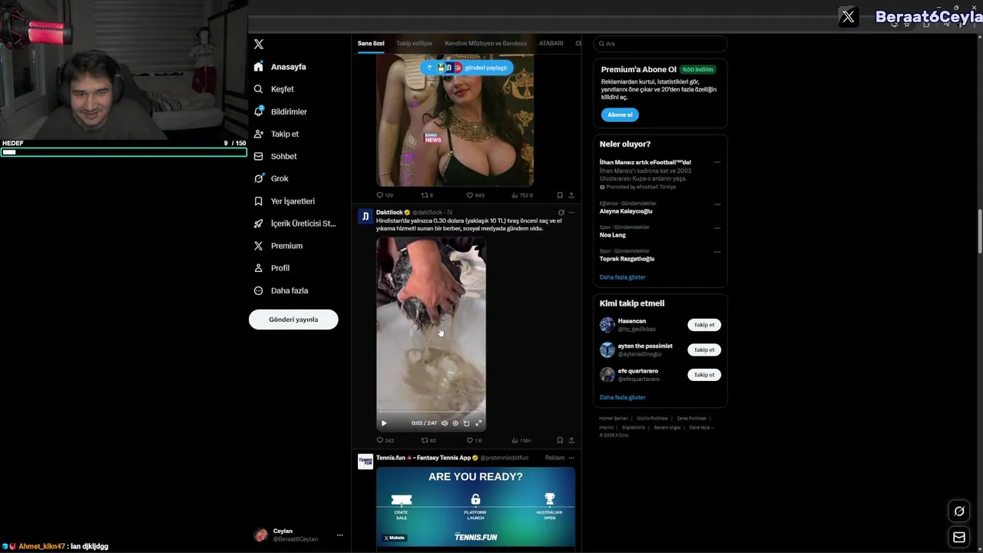Open Gizlilik Politikası footer link
The width and height of the screenshot is (983, 553).
click(x=652, y=419)
